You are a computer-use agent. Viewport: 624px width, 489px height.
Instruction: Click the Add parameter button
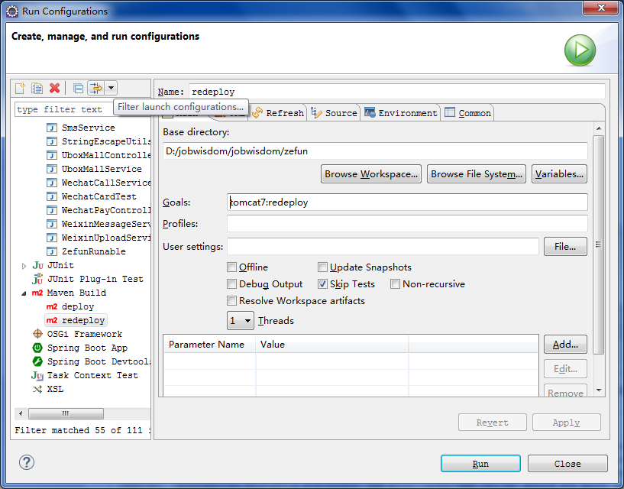pyautogui.click(x=565, y=345)
